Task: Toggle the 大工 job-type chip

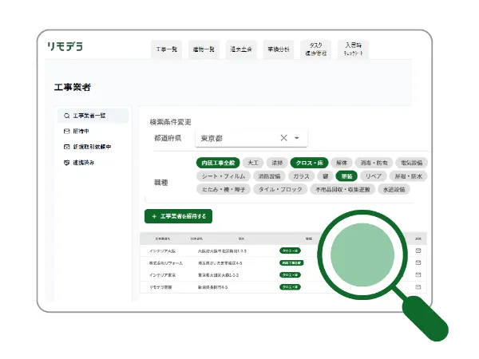Action: click(x=253, y=163)
